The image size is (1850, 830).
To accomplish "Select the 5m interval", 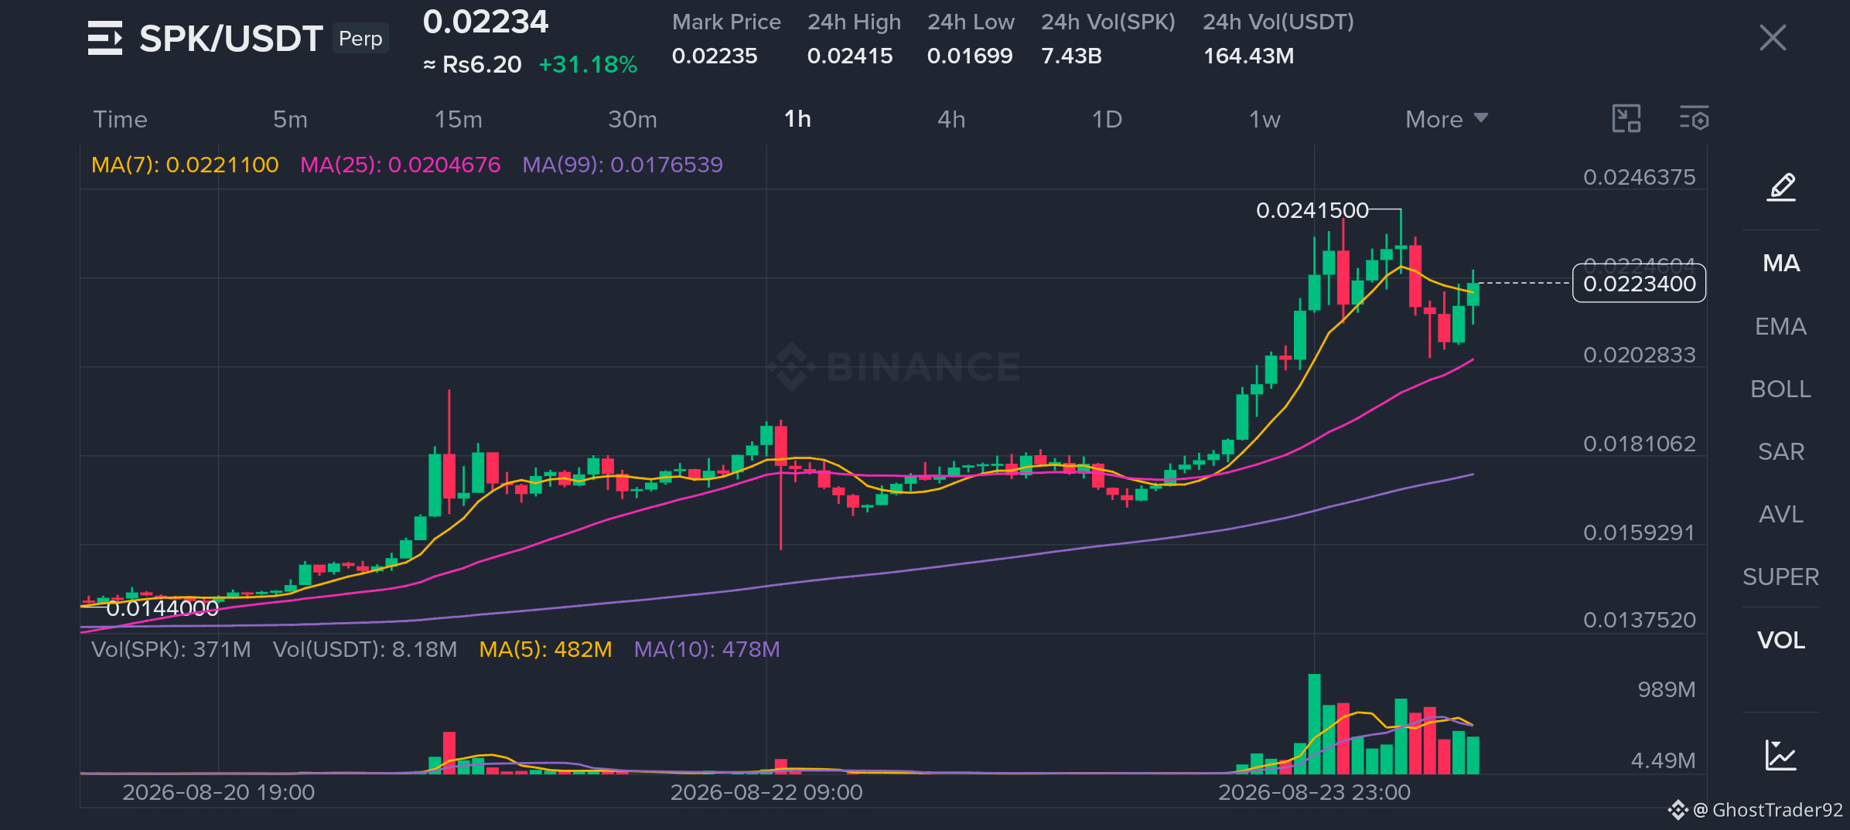I will pos(290,119).
